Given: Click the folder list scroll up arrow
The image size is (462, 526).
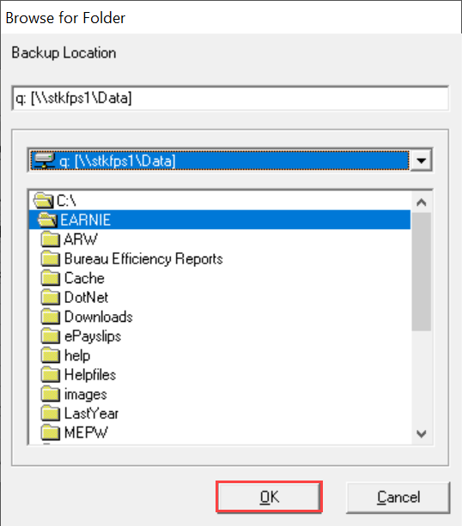Looking at the screenshot, I should tap(422, 203).
